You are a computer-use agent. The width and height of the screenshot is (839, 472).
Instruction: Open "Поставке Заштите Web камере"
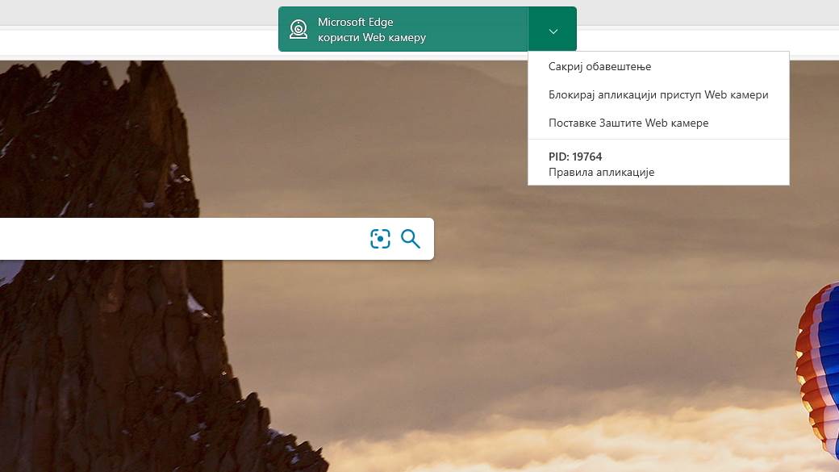pyautogui.click(x=628, y=123)
